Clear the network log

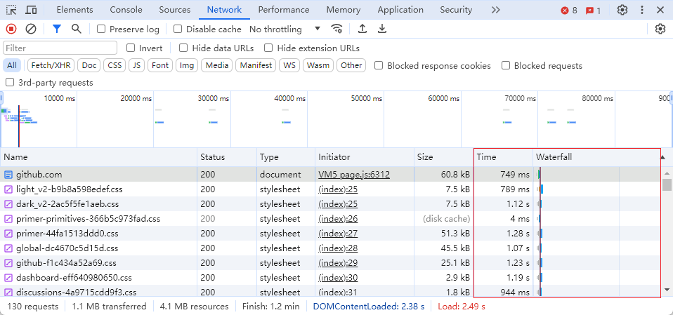(31, 29)
